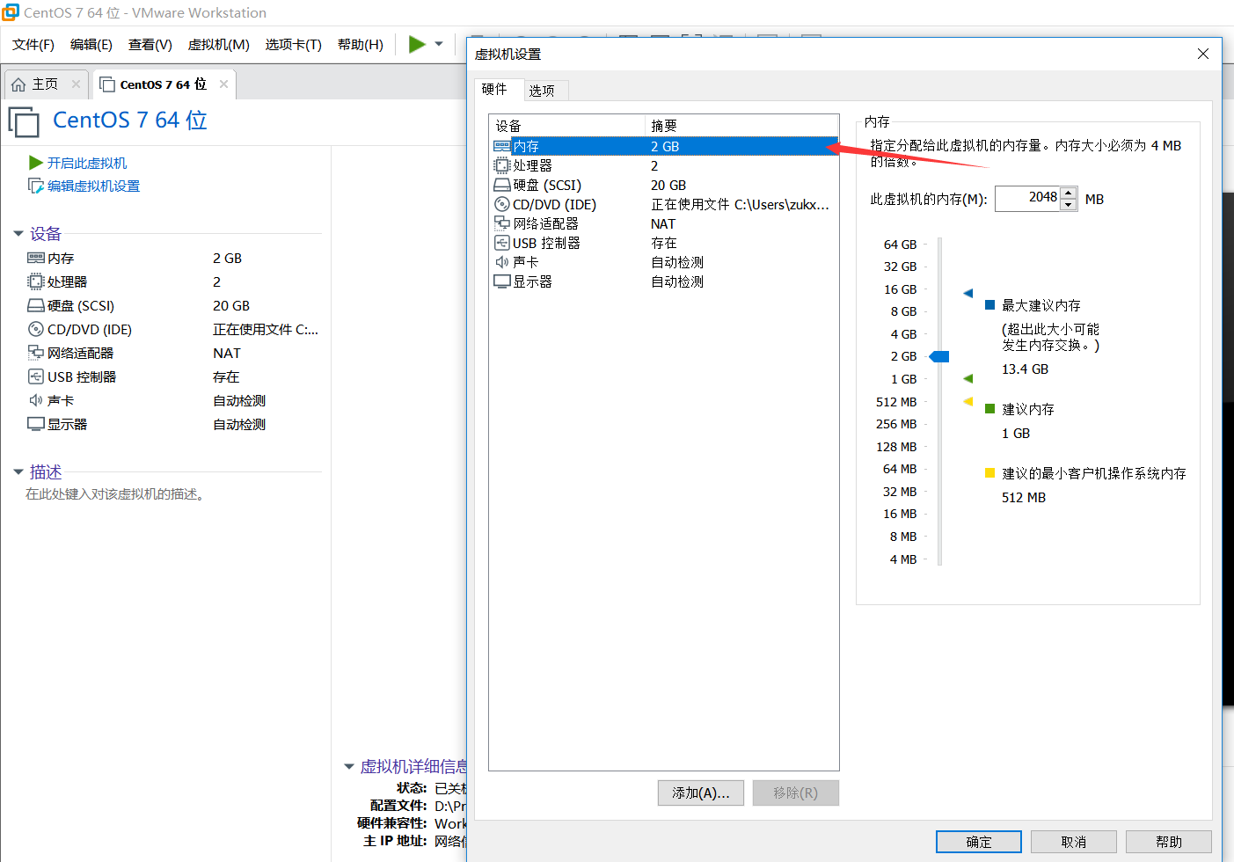This screenshot has width=1234, height=862.
Task: Decrease memory with the spinner down arrow
Action: (1068, 205)
